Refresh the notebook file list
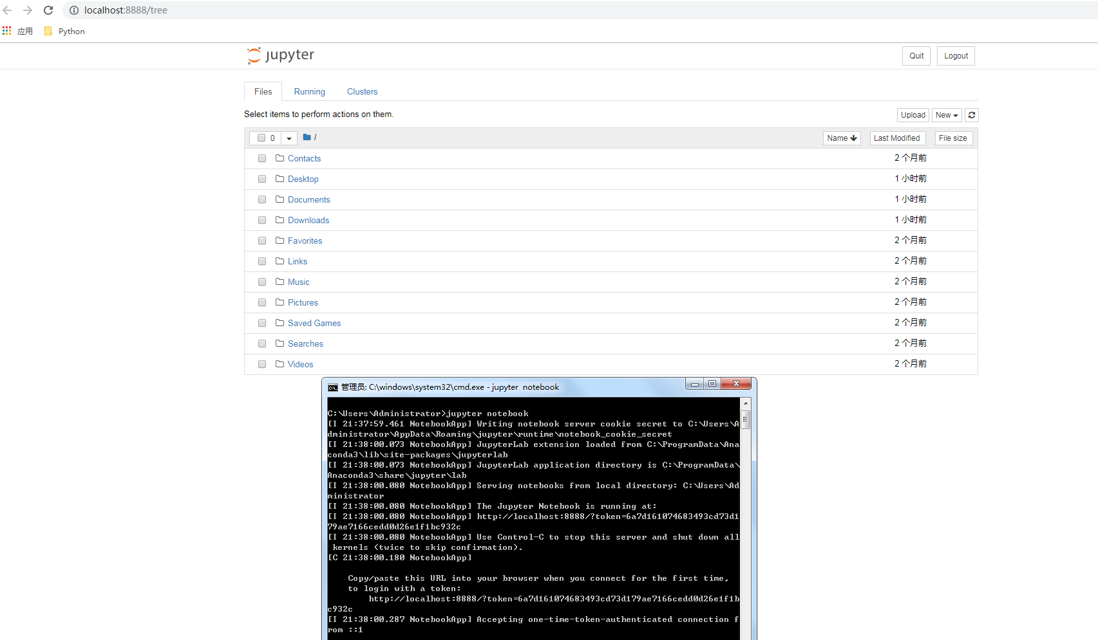This screenshot has width=1098, height=640. point(972,115)
